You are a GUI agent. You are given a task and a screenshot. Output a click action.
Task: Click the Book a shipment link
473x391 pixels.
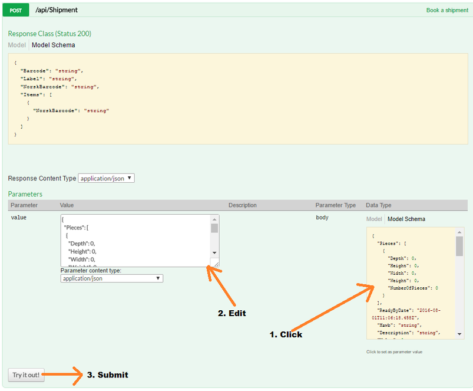coord(446,10)
